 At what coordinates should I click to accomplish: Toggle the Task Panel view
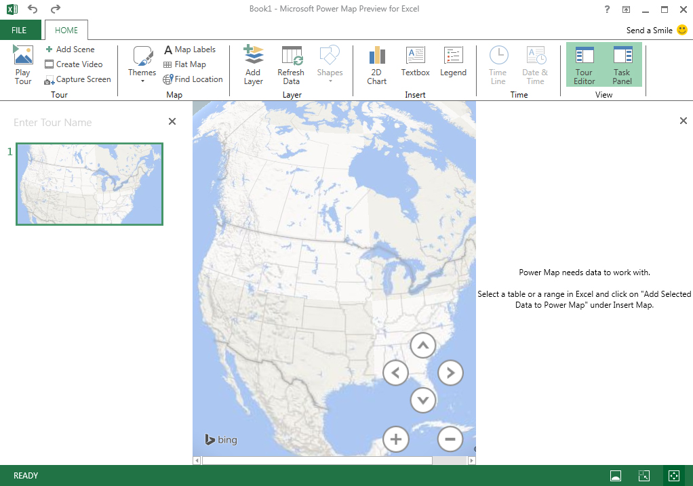point(622,65)
